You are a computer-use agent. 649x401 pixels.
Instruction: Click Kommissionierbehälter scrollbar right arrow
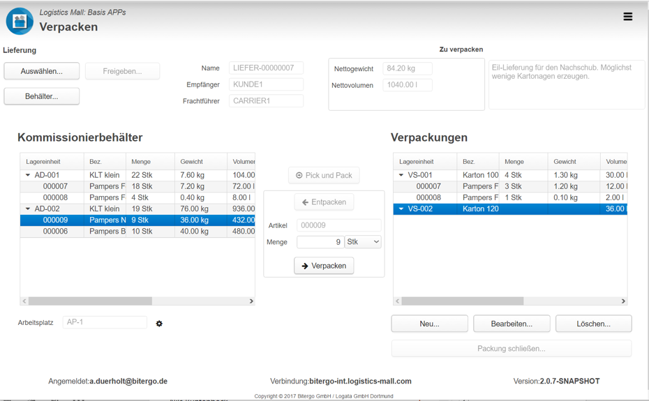(x=251, y=301)
